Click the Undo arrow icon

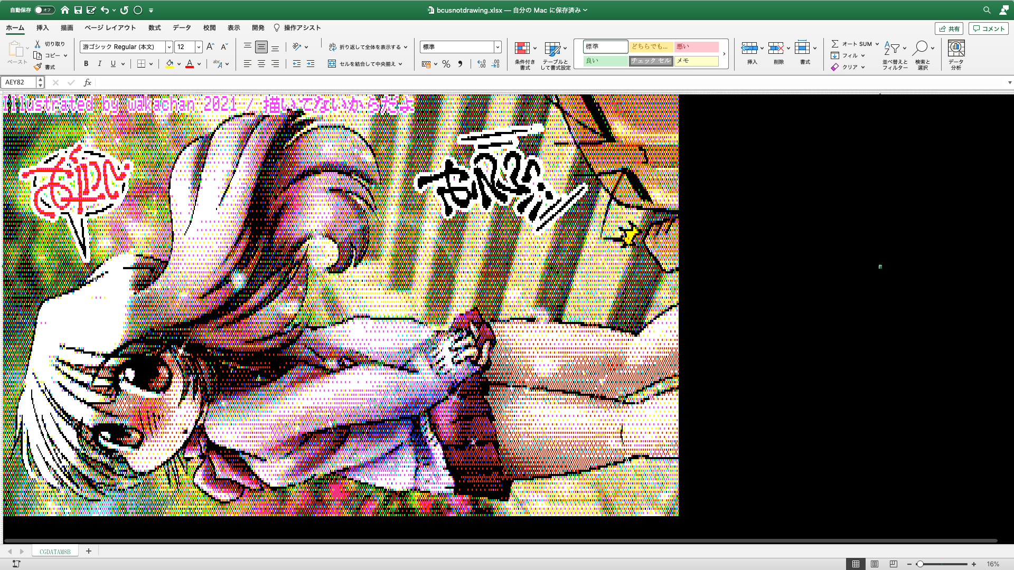coord(105,10)
